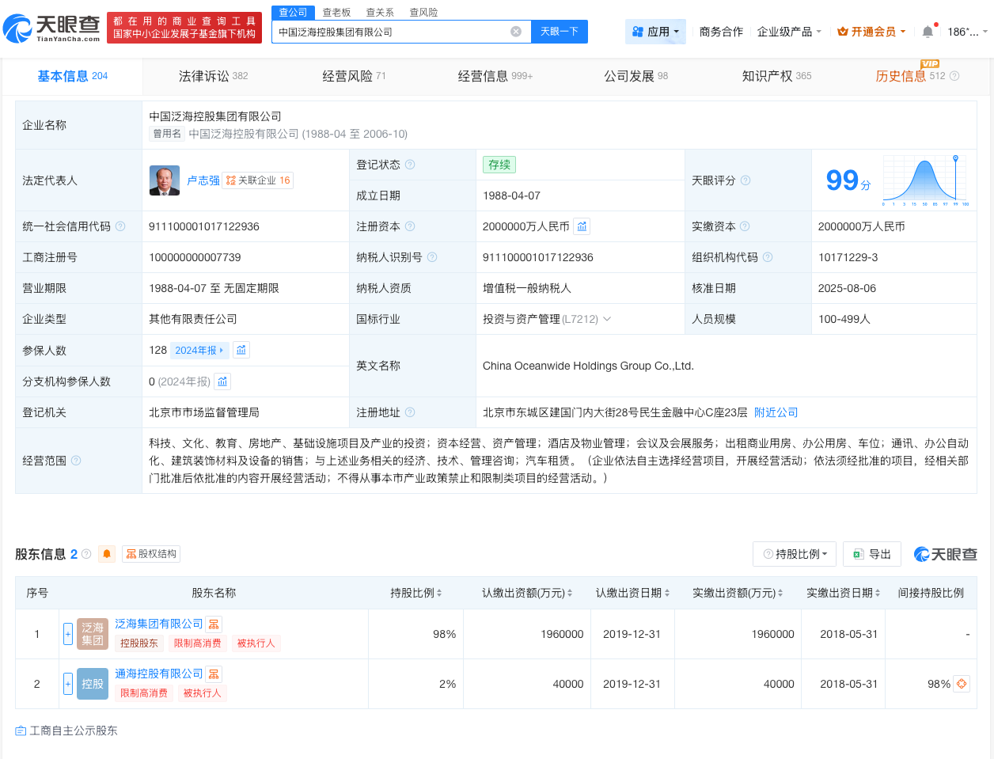Click the 商务合作 header link

(x=721, y=32)
